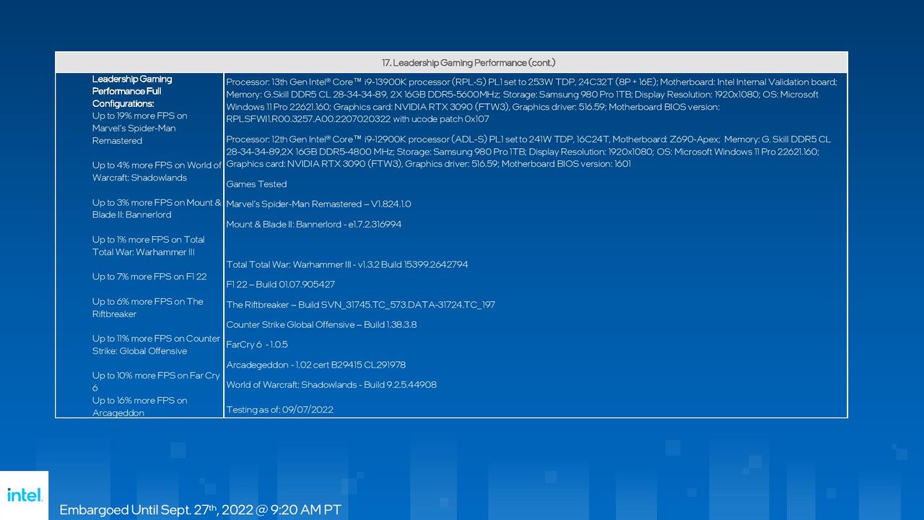Viewport: 924px width, 520px height.
Task: Select 'Up to 19% more FPS on Marvel's Spider-Man Remastered'
Action: tap(139, 128)
